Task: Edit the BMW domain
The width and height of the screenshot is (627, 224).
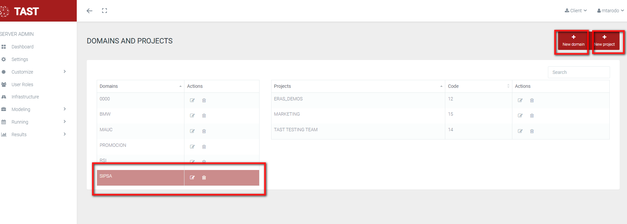Action: point(192,116)
